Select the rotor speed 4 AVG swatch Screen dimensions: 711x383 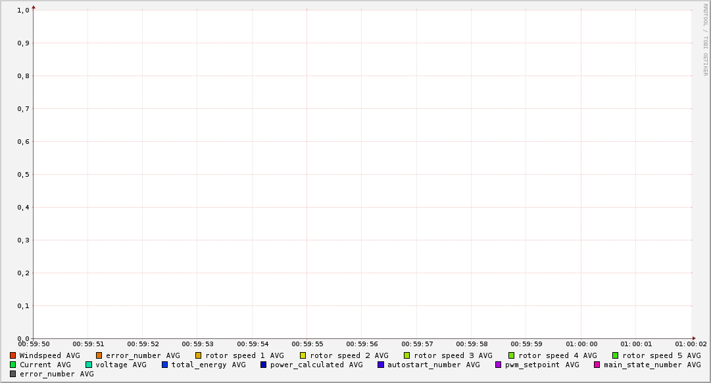(512, 355)
